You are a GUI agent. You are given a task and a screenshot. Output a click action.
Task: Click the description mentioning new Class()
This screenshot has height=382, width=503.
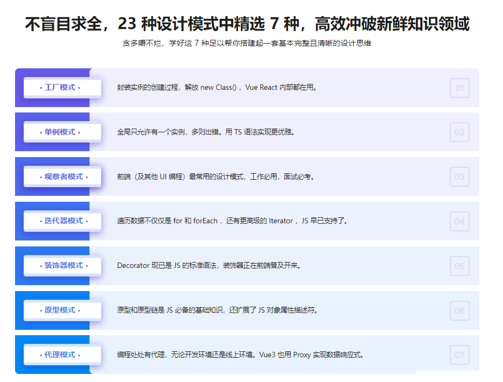click(217, 88)
